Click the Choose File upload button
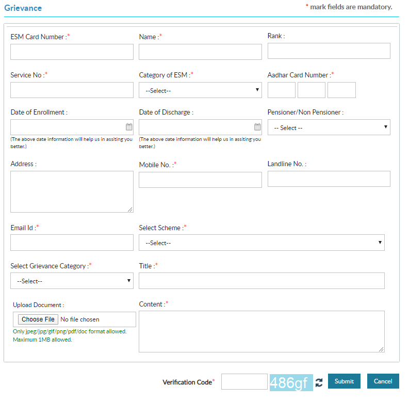This screenshot has width=409, height=402. point(38,319)
